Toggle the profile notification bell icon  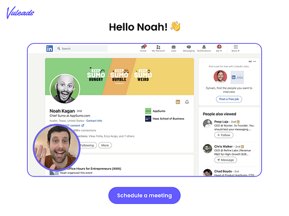187,102
